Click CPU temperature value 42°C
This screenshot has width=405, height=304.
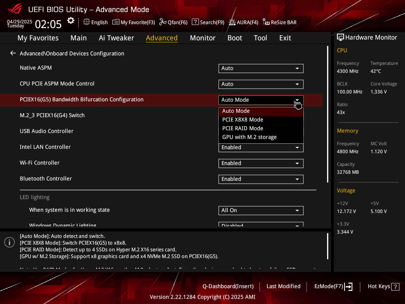[376, 71]
